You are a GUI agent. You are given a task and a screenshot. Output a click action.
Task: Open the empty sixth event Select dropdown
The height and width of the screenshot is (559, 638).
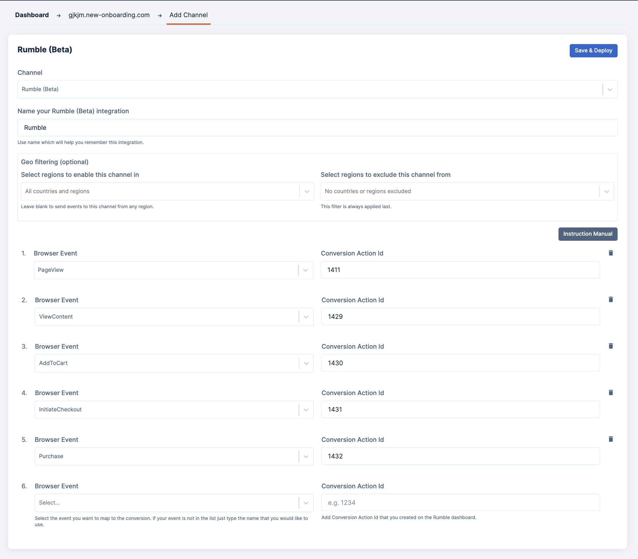[306, 503]
